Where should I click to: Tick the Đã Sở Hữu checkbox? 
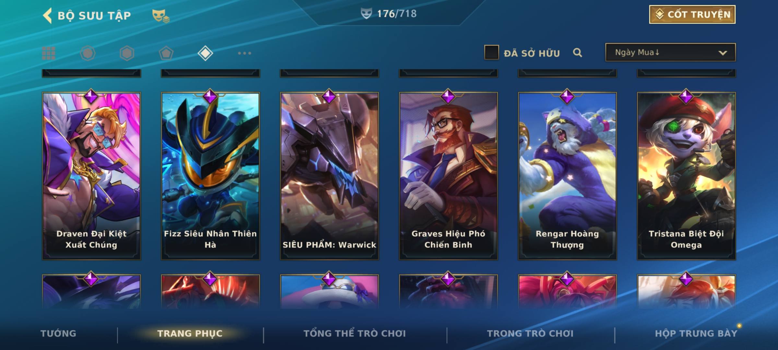coord(491,52)
